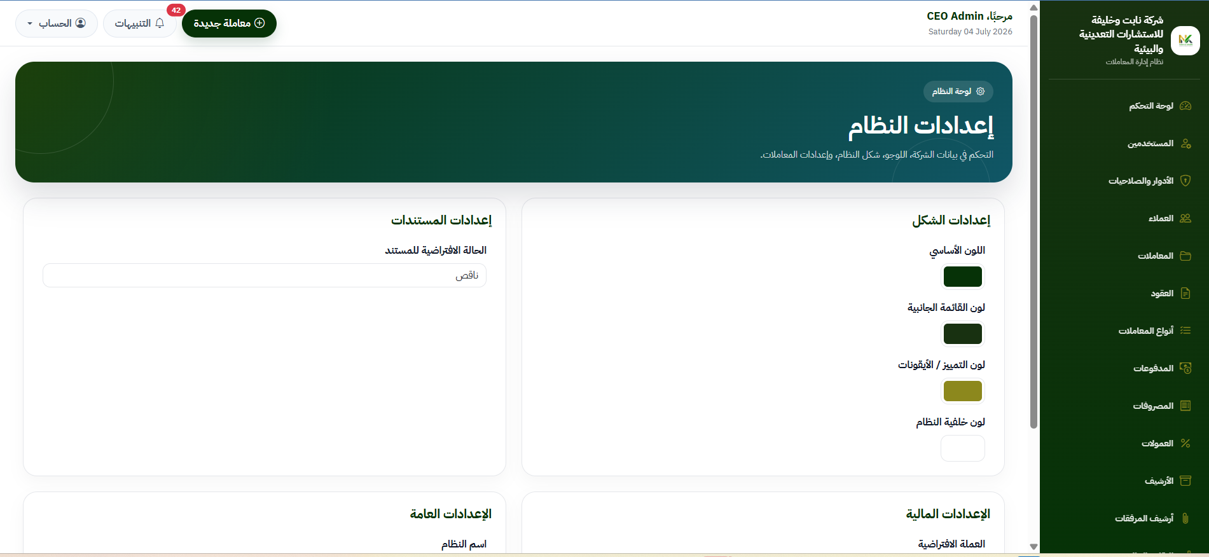The height and width of the screenshot is (557, 1209).
Task: Open أرشيف المرفقات paperclip icon
Action: click(1185, 518)
